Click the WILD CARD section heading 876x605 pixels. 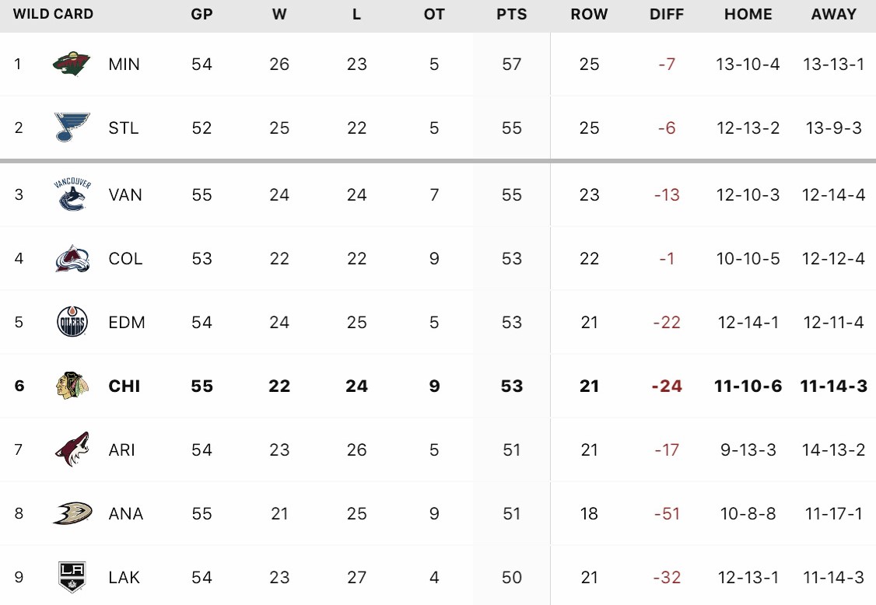tap(53, 14)
